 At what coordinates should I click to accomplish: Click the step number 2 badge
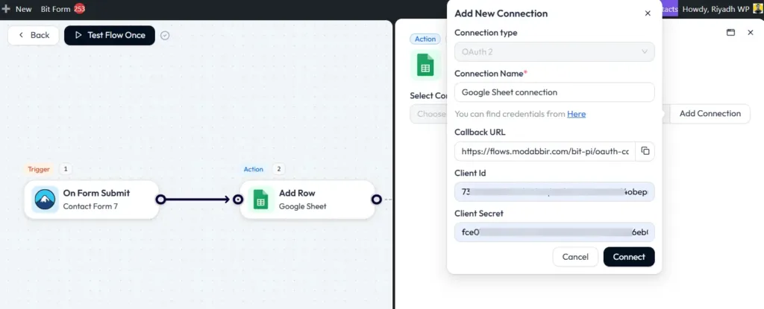click(279, 169)
